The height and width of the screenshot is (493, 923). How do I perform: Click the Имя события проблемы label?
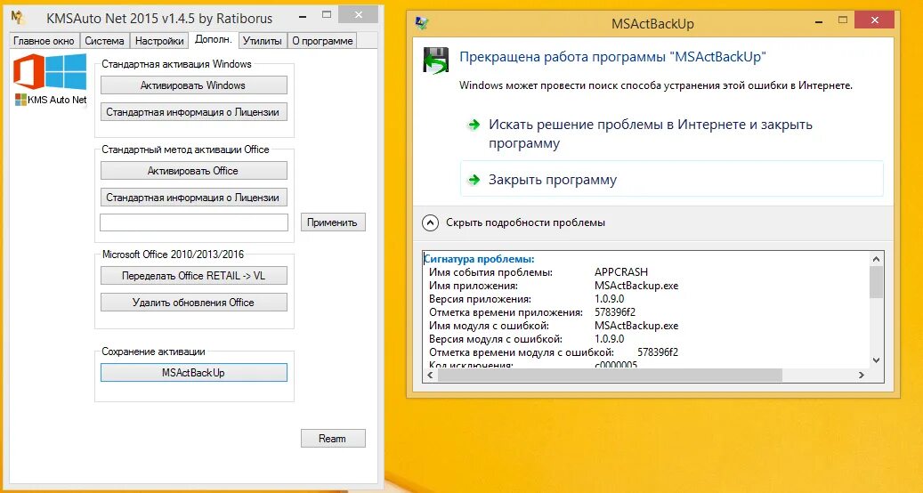[x=490, y=272]
